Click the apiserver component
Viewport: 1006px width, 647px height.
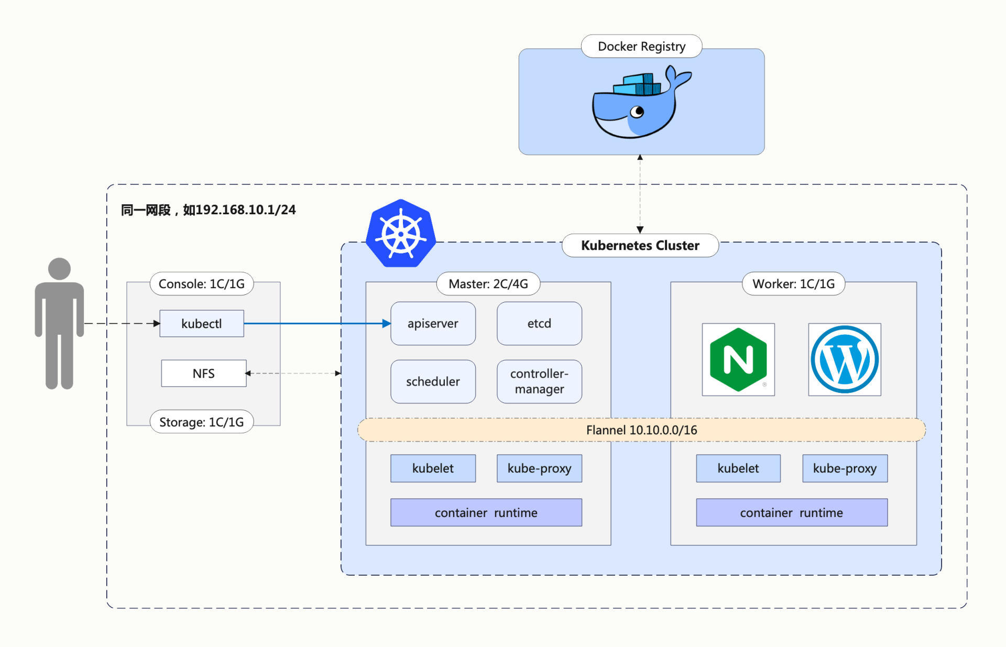pos(433,323)
